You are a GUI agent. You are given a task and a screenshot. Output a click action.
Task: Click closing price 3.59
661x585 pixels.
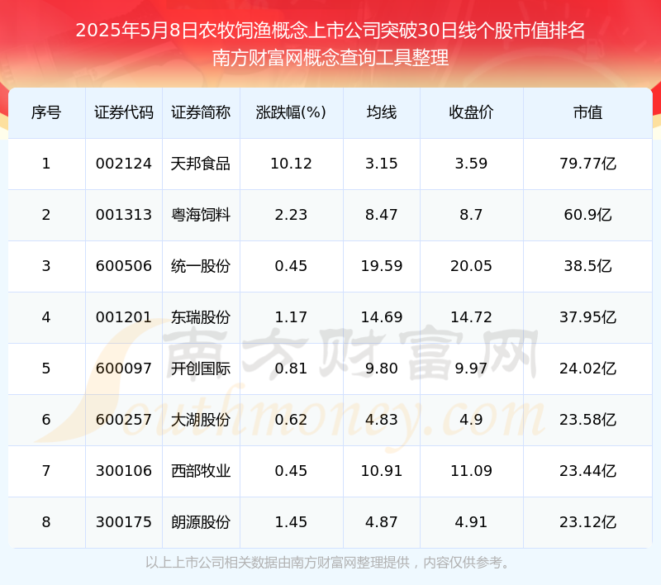471,164
